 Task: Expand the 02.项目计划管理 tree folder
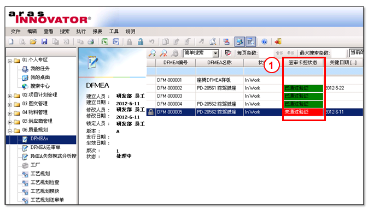10,96
